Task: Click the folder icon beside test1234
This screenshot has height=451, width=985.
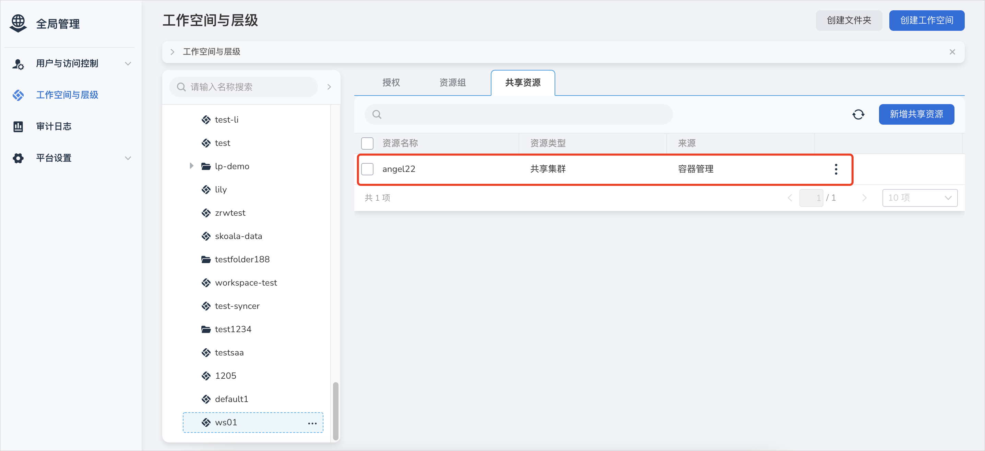Action: (206, 329)
